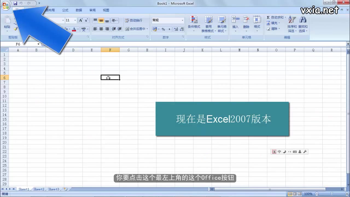
Task: Switch to 审阅 ribbon tab
Action: coord(92,10)
